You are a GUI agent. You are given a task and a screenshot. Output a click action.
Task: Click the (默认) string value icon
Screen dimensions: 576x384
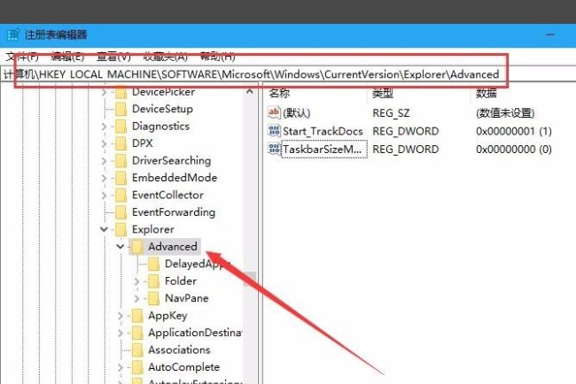tap(274, 112)
